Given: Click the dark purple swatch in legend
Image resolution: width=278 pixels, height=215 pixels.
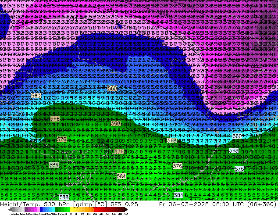Looking at the screenshot, I should (x=26, y=210).
